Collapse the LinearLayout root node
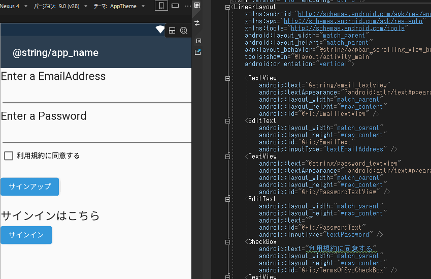 (227, 8)
